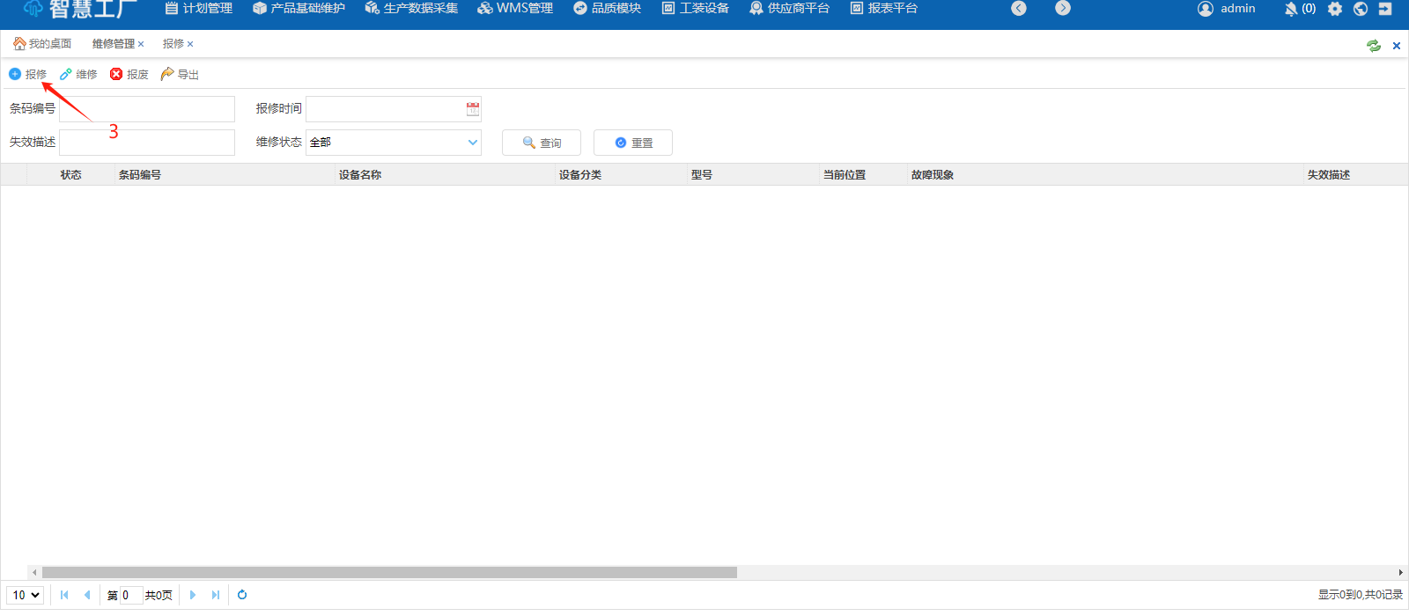Open the WMS管理 menu
The image size is (1409, 616).
coord(515,9)
